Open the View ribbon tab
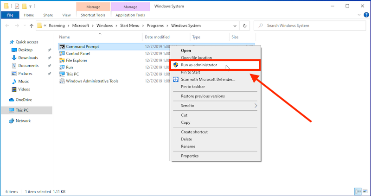 (66, 15)
